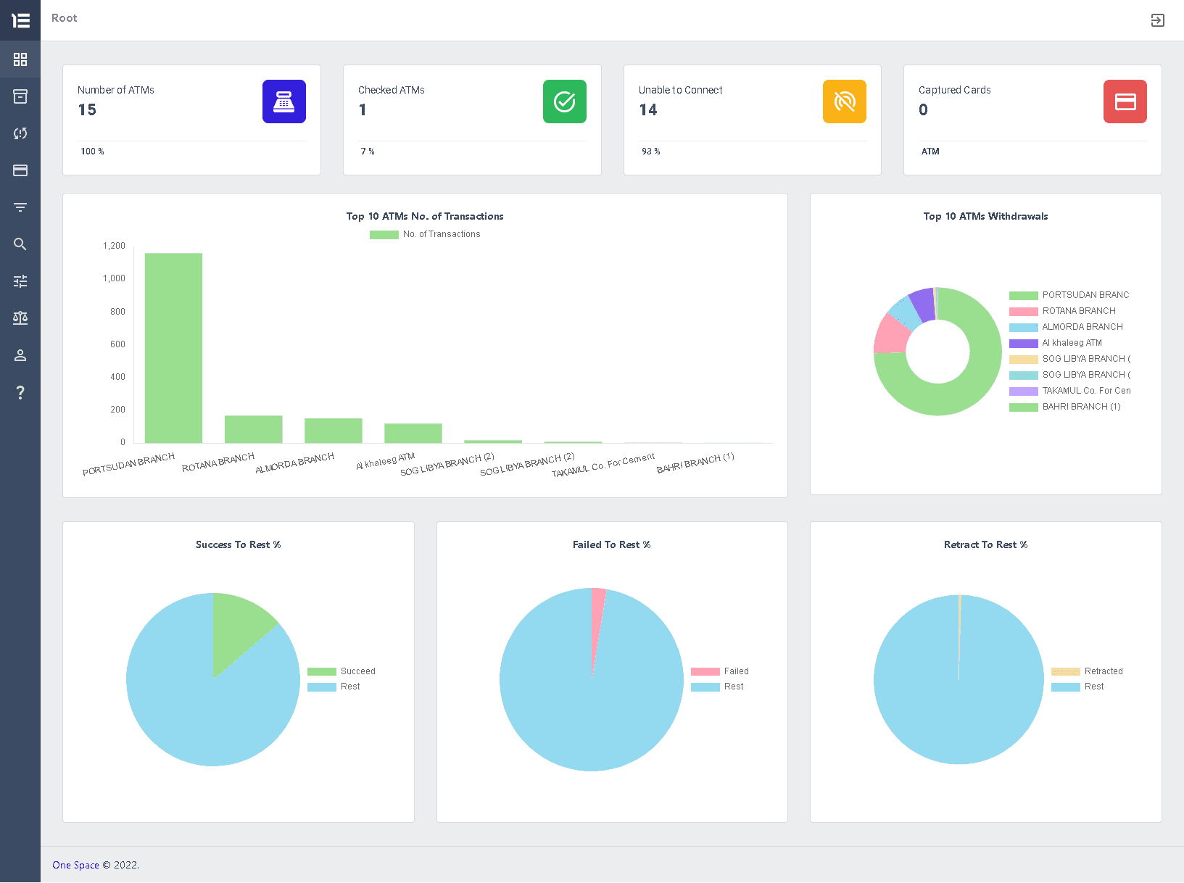The width and height of the screenshot is (1184, 883).
Task: Open the settings sliders icon in sidebar
Action: tap(20, 281)
